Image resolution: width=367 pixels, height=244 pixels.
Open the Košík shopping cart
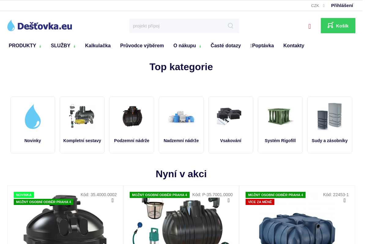pos(338,26)
